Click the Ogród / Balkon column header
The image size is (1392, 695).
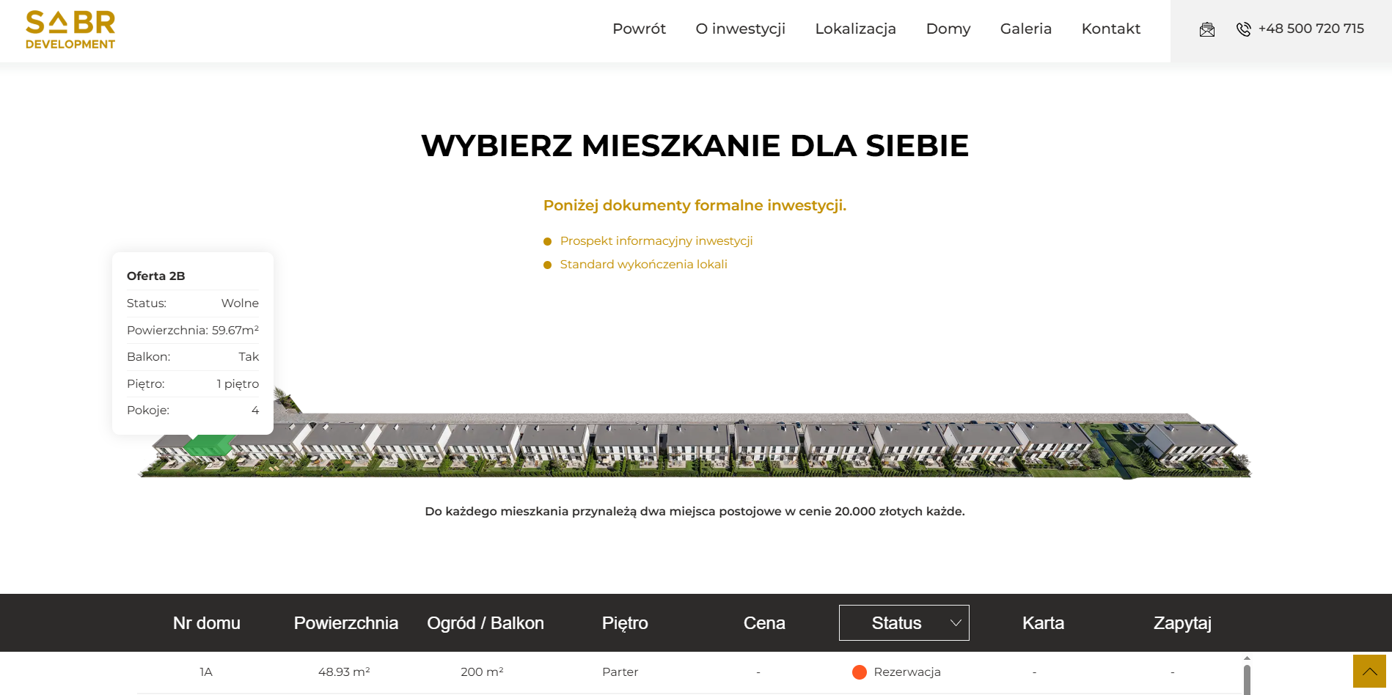[x=486, y=623]
